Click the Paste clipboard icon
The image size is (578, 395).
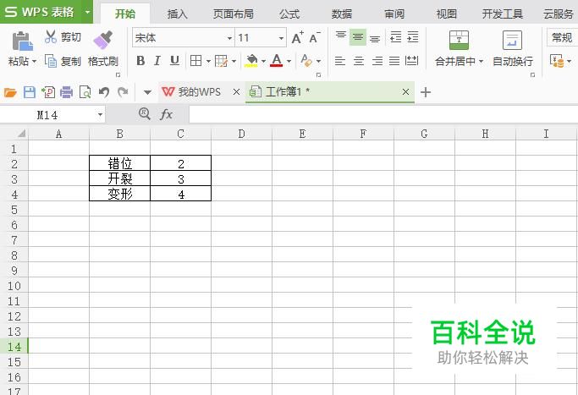tap(22, 41)
